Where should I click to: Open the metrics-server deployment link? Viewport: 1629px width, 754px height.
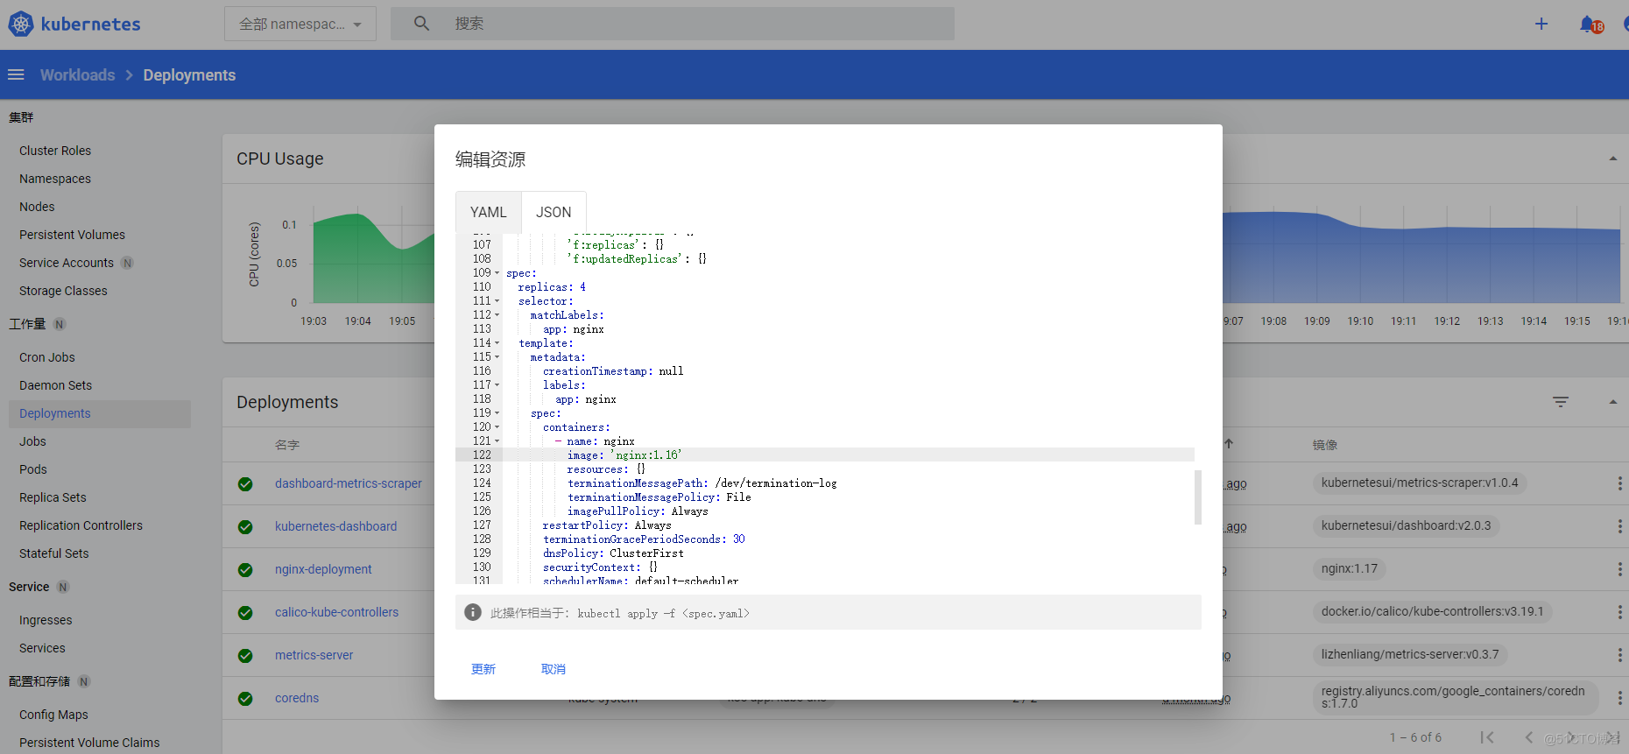314,655
